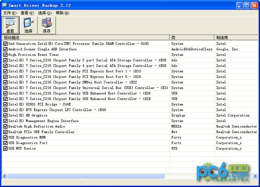This screenshot has width=260, height=187.
Task: Toggle 4 port Serial ATA 1E00 checkbox
Action: pyautogui.click(x=5, y=66)
